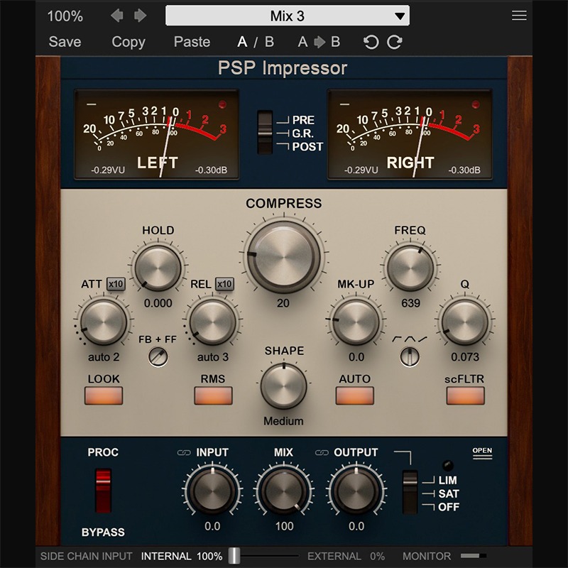Viewport: 568px width, 568px height.
Task: Click the EXTERNAL 0% side chain label
Action: click(x=346, y=556)
